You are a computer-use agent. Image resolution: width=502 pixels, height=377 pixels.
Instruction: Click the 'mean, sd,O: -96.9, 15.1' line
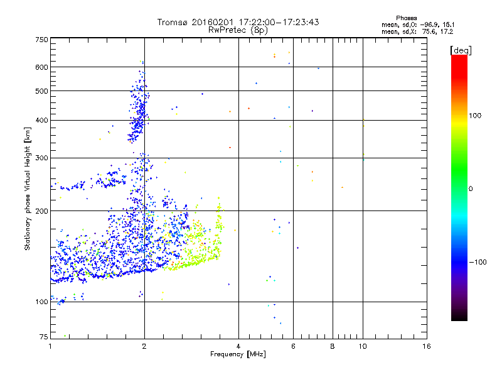pos(418,25)
